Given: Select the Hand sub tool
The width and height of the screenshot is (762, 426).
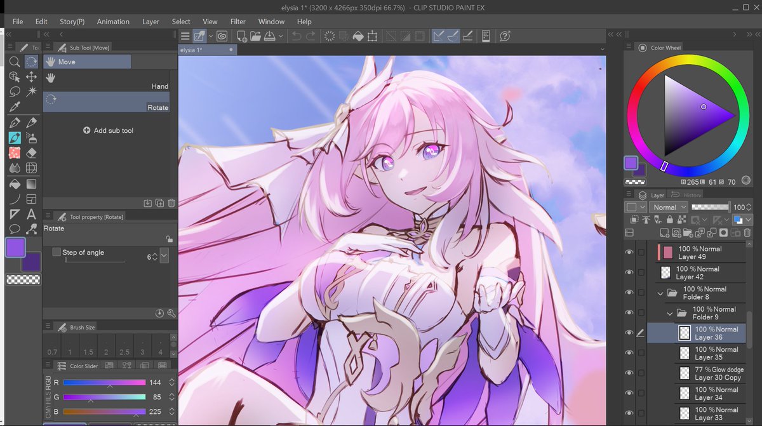Looking at the screenshot, I should click(107, 81).
